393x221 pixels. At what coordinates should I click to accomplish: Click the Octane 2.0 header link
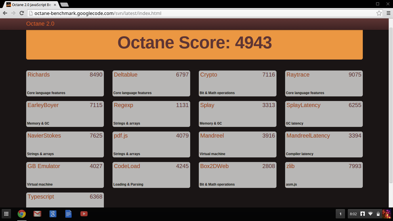point(40,24)
